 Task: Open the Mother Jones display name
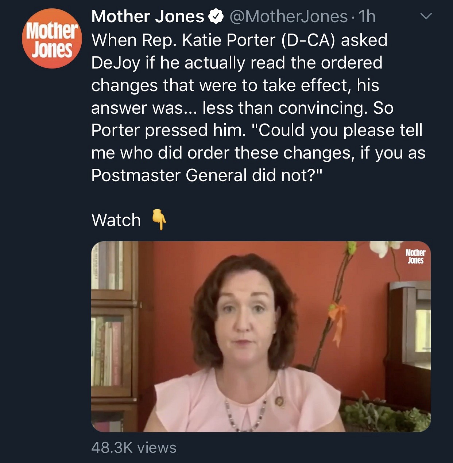[x=147, y=16]
